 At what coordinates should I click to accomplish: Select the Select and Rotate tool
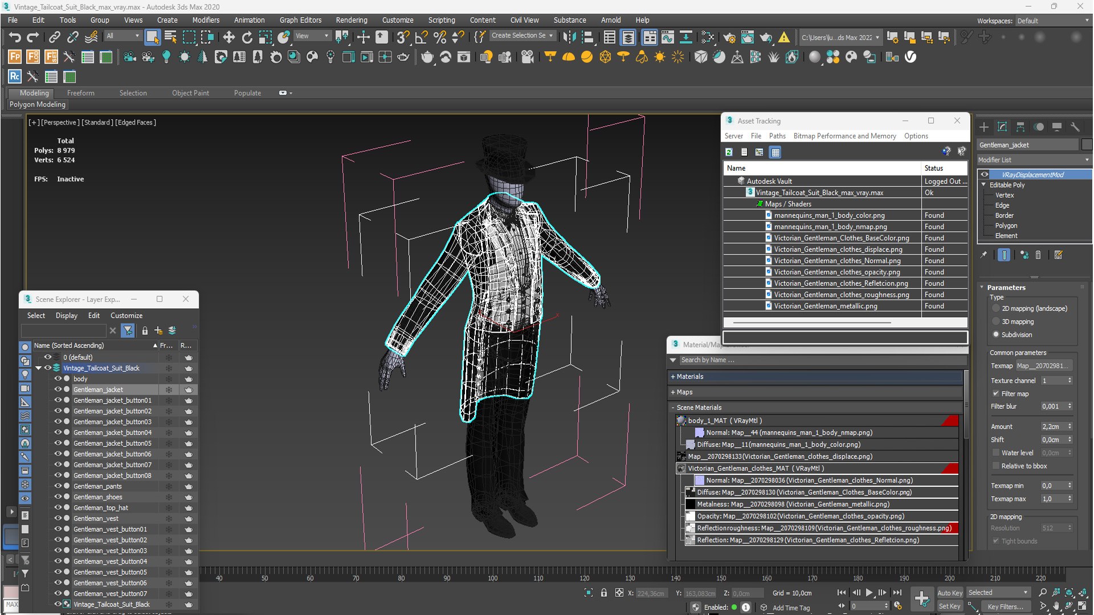coord(247,38)
